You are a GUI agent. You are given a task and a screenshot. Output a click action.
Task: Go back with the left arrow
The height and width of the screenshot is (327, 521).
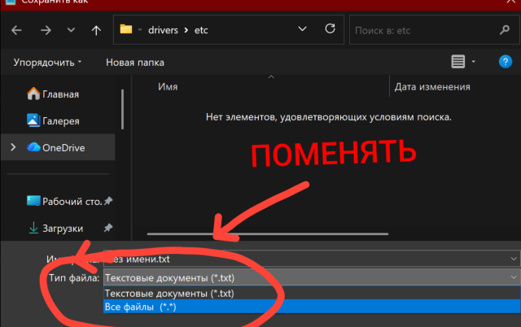click(x=16, y=31)
